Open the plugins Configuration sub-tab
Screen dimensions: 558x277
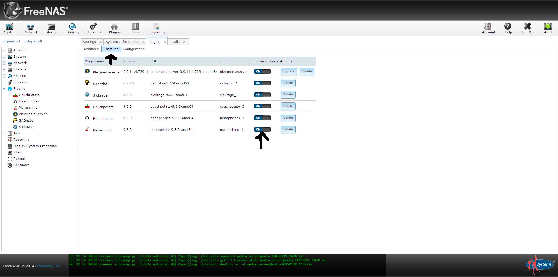[x=134, y=49]
